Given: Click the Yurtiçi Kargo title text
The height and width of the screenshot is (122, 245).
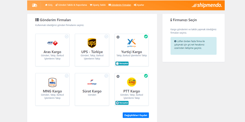Looking at the screenshot, I should point(132,52).
